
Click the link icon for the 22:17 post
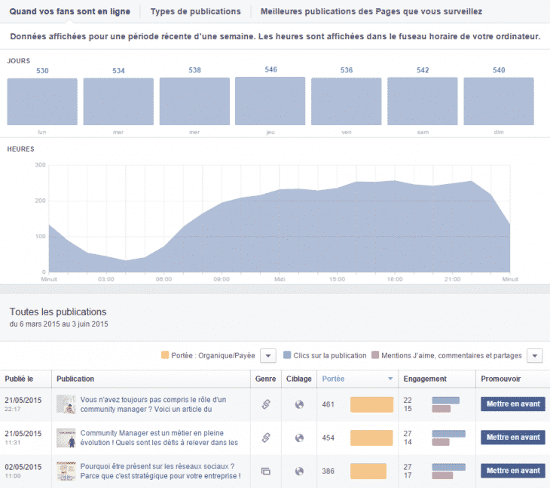tap(265, 404)
